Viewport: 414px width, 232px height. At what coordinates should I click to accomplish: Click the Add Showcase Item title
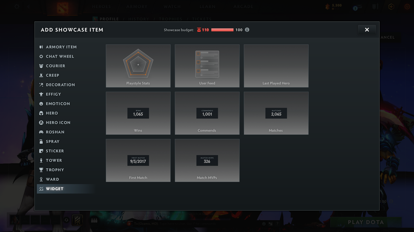(72, 30)
